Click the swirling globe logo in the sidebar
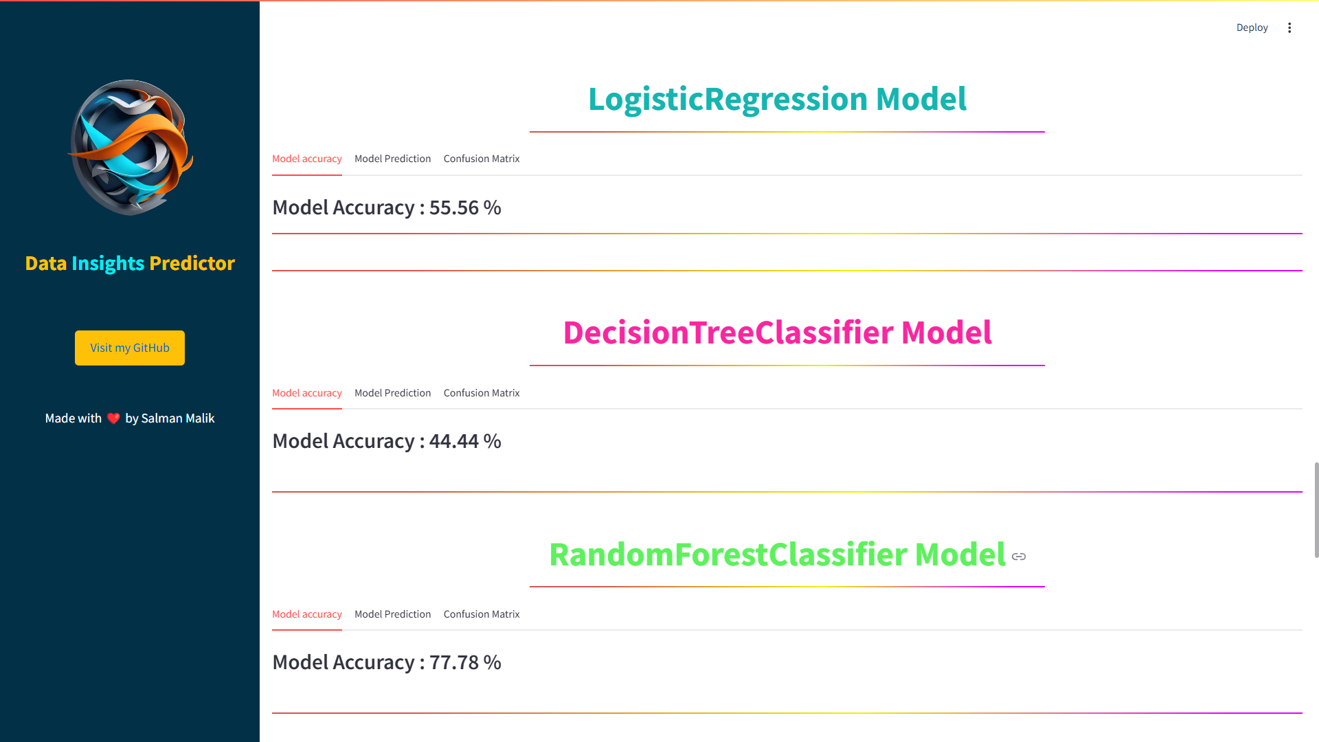 click(x=131, y=147)
